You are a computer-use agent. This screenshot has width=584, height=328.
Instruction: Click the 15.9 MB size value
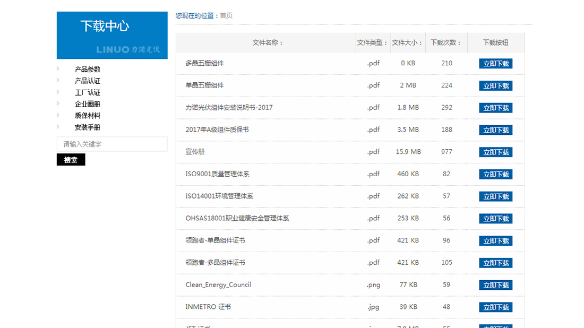click(408, 152)
